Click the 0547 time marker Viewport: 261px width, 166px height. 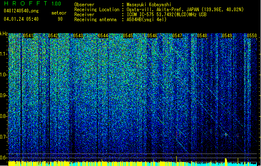click(177, 36)
